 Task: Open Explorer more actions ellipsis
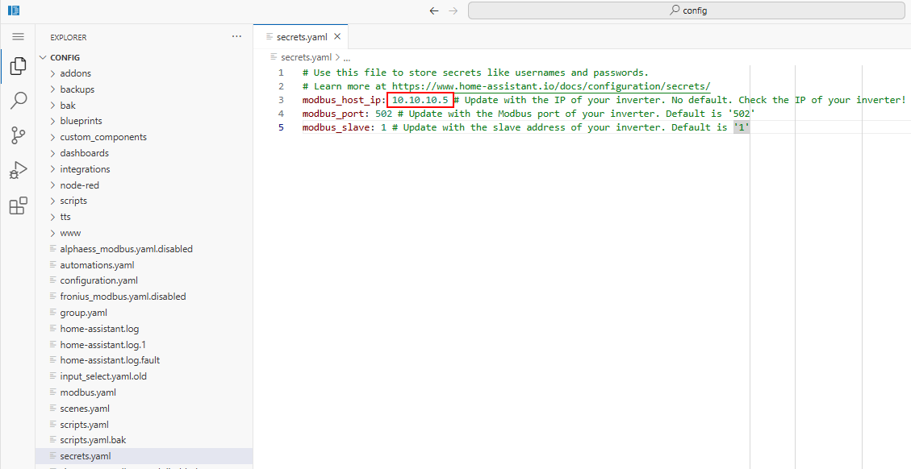pos(236,37)
